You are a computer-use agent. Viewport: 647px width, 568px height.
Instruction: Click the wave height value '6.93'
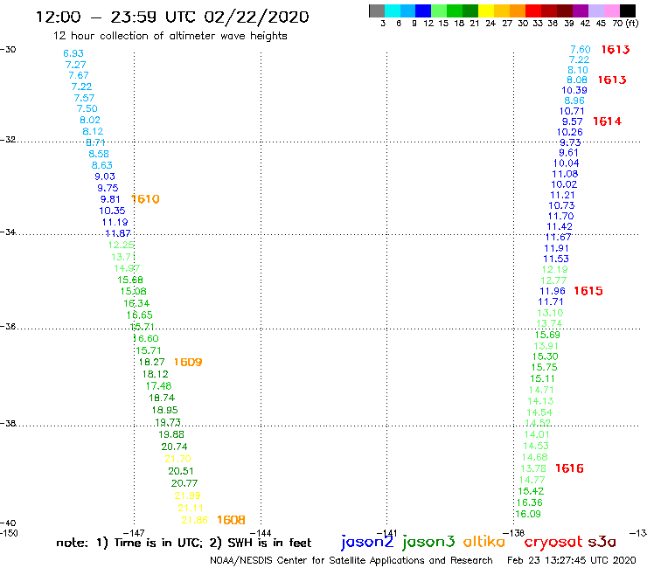(73, 53)
